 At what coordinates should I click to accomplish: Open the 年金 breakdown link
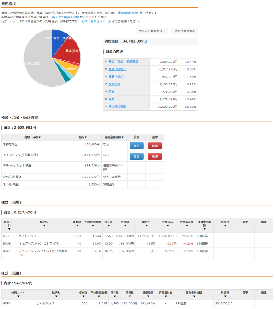tap(111, 99)
